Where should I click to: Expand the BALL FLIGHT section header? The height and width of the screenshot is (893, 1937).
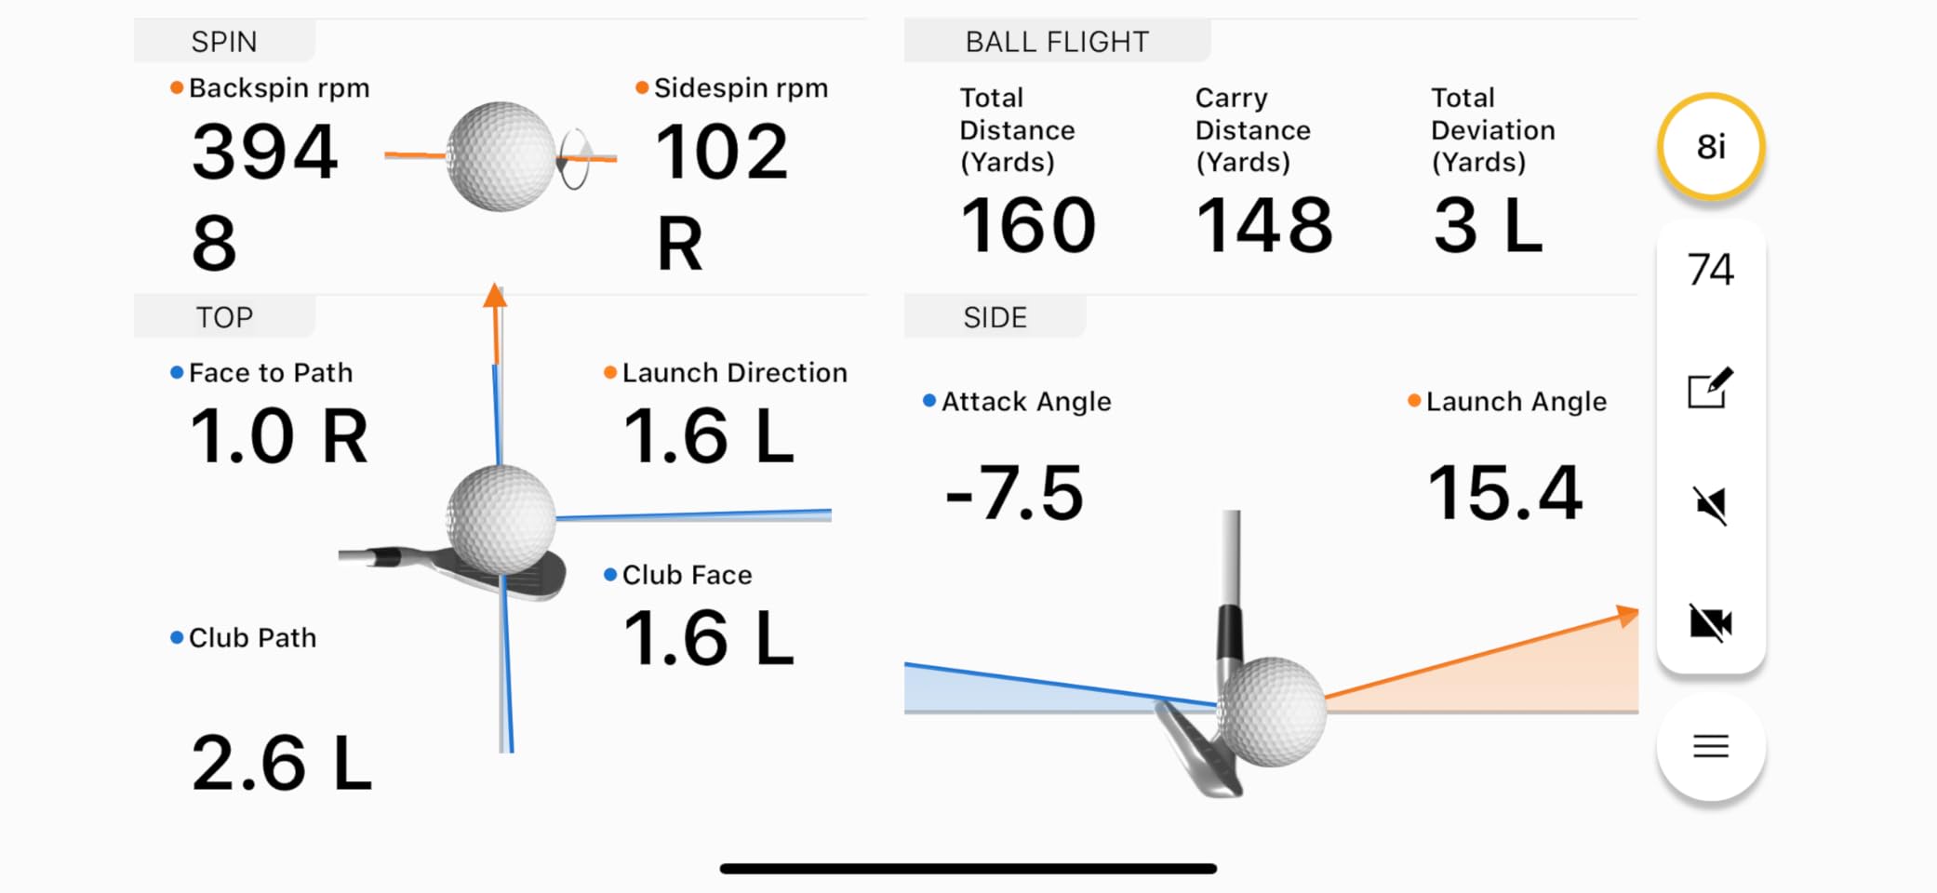(x=1056, y=41)
